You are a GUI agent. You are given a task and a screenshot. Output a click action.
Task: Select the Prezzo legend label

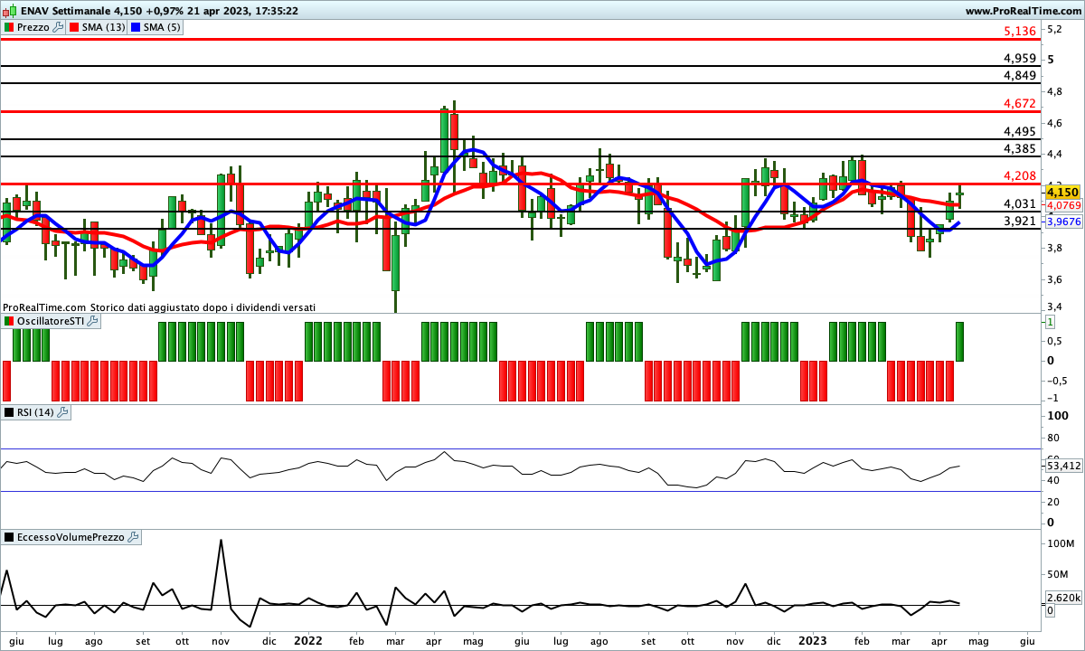pyautogui.click(x=33, y=27)
